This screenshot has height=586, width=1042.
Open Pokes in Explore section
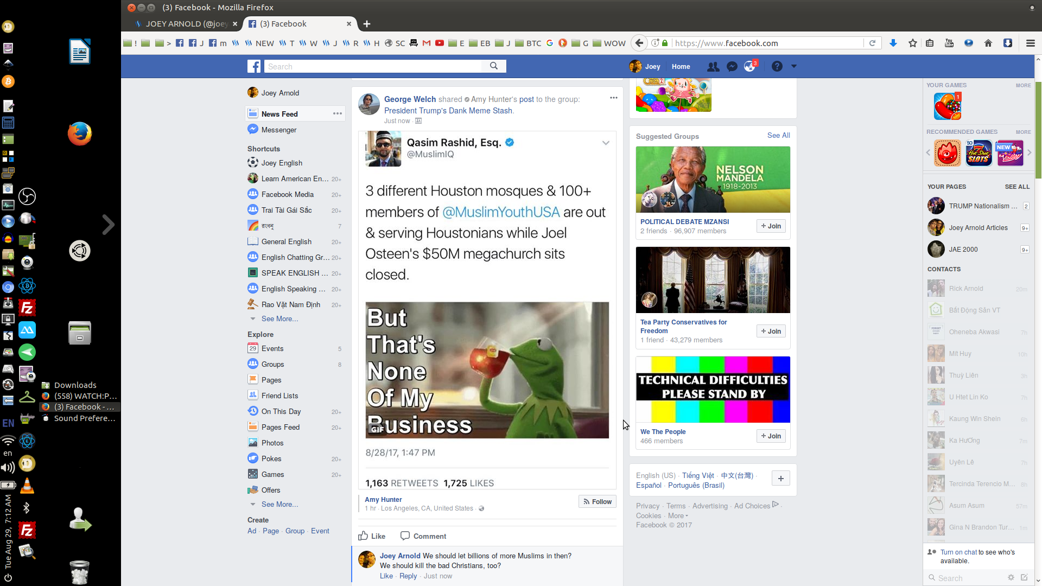271,458
